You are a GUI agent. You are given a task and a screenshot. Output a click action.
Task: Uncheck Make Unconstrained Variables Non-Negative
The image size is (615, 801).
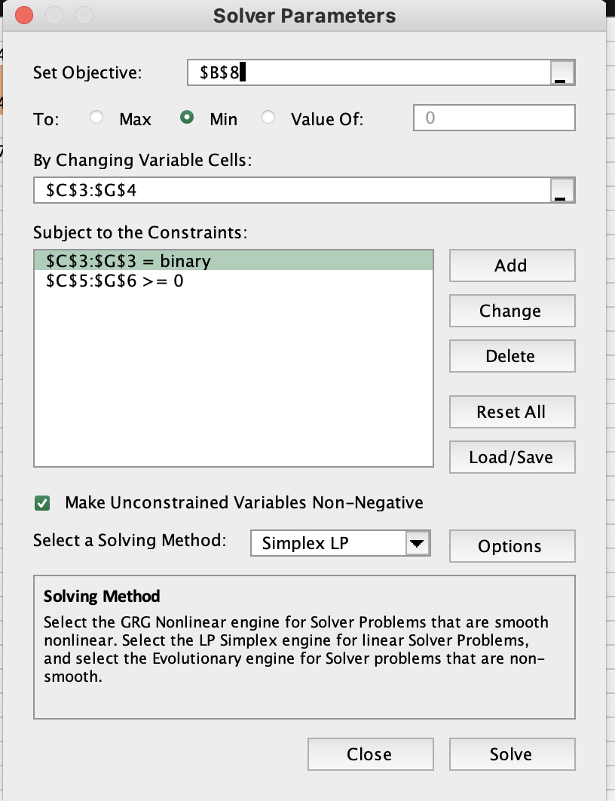coord(43,502)
